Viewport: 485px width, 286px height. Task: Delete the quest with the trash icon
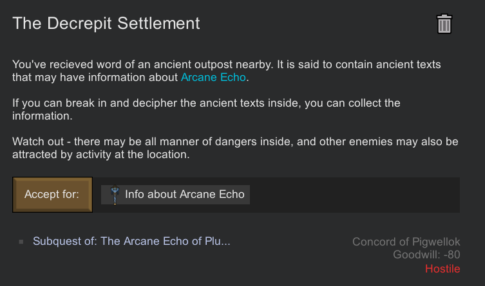[444, 24]
